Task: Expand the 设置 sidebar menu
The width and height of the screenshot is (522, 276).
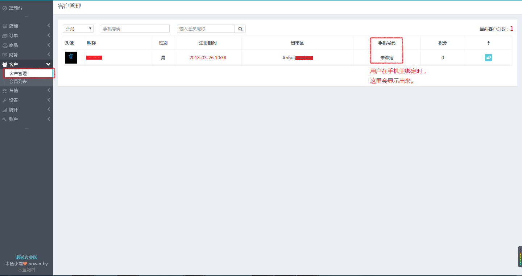Action: [13, 100]
